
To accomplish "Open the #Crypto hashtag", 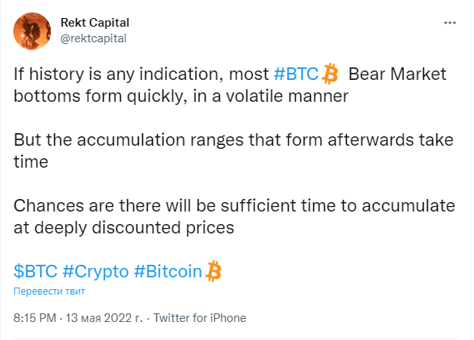I will click(x=96, y=272).
